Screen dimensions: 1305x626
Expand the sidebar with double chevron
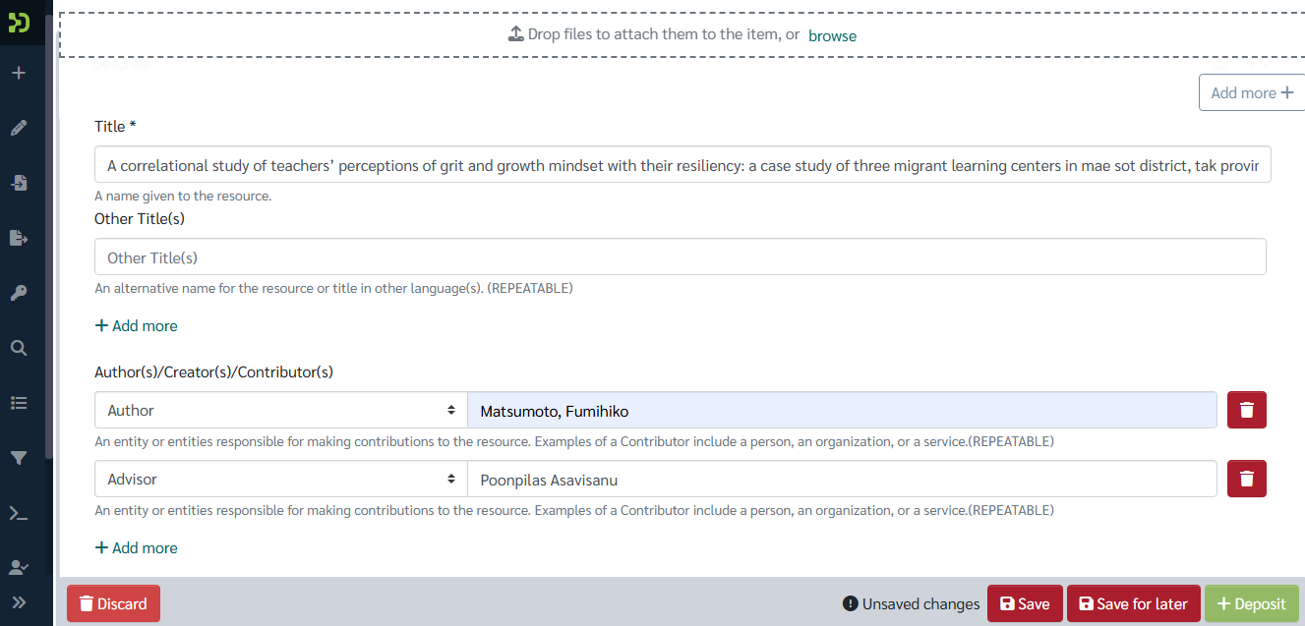[x=19, y=602]
